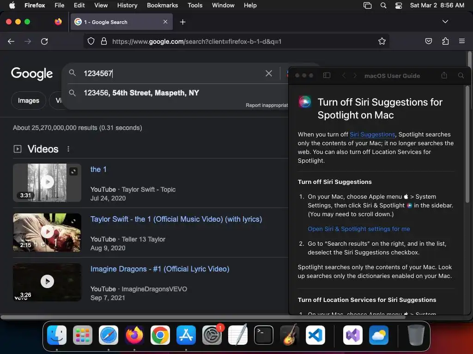The height and width of the screenshot is (354, 473).
Task: Play the Imagine Dragons video thumbnail
Action: 47,282
